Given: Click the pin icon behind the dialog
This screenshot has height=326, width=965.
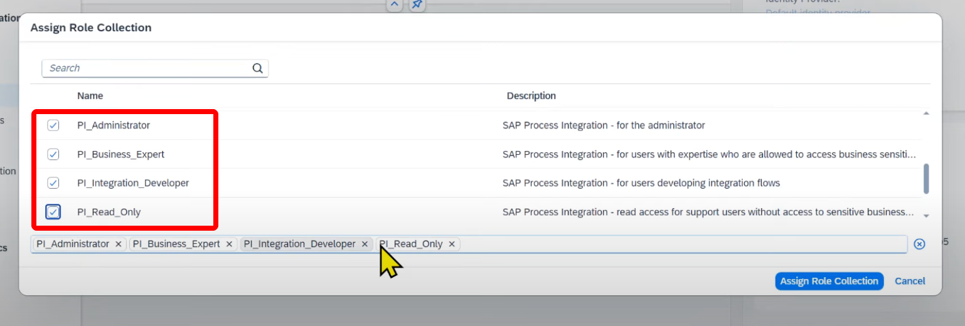Looking at the screenshot, I should click(417, 5).
